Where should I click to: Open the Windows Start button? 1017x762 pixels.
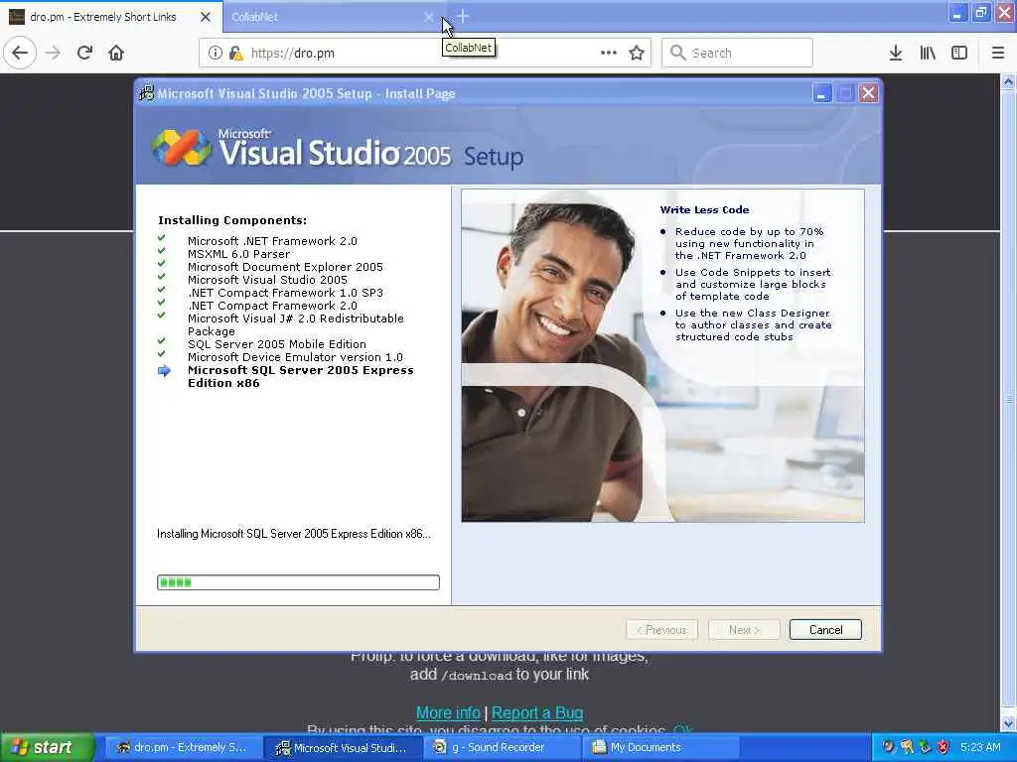click(x=46, y=748)
